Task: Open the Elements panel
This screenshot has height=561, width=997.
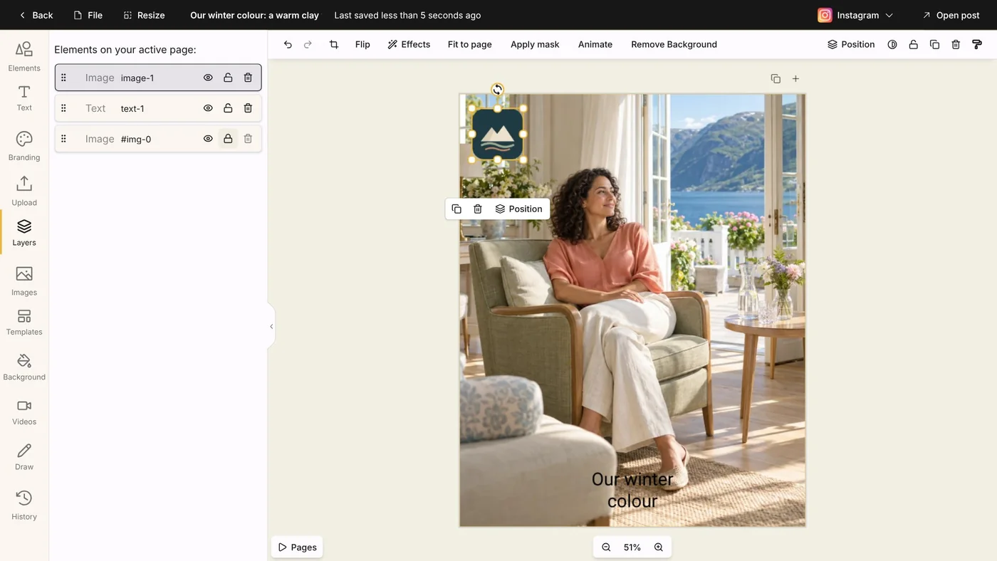Action: 24,57
